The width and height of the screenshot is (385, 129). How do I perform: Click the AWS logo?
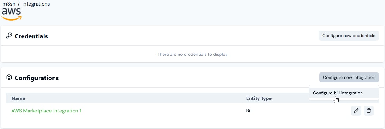pos(12,14)
